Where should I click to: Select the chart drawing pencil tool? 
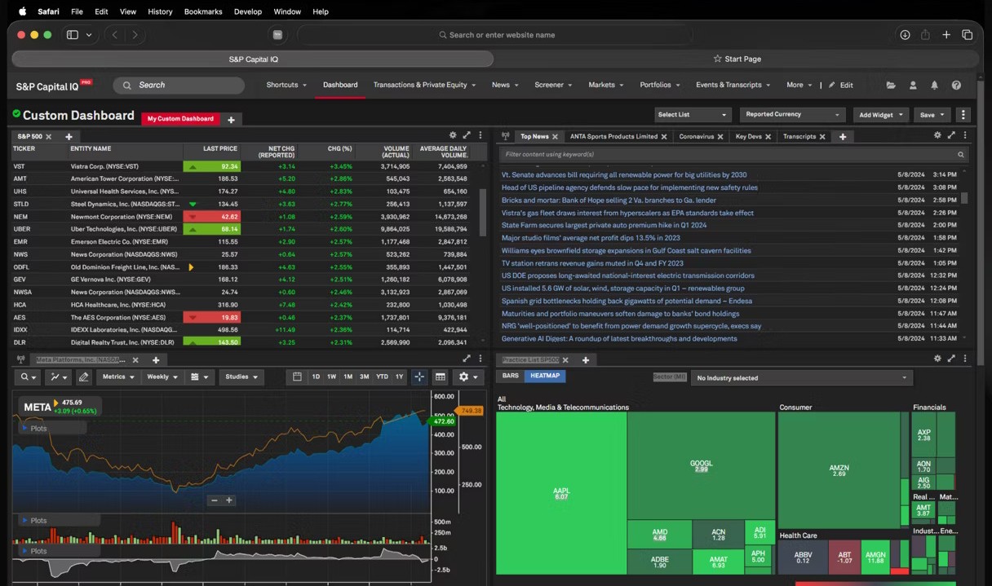(83, 377)
